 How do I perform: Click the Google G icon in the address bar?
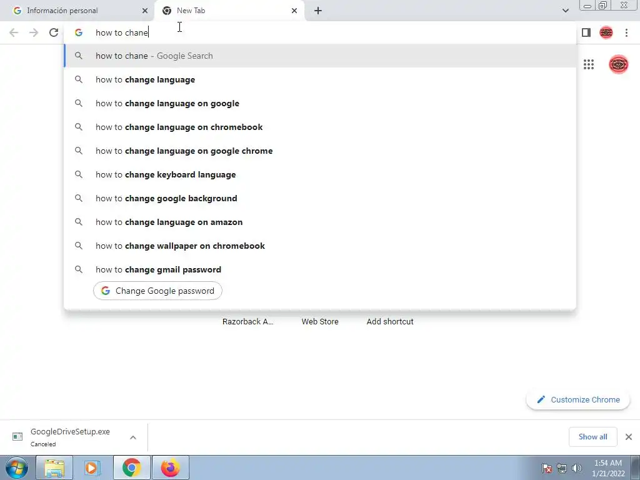click(x=78, y=32)
